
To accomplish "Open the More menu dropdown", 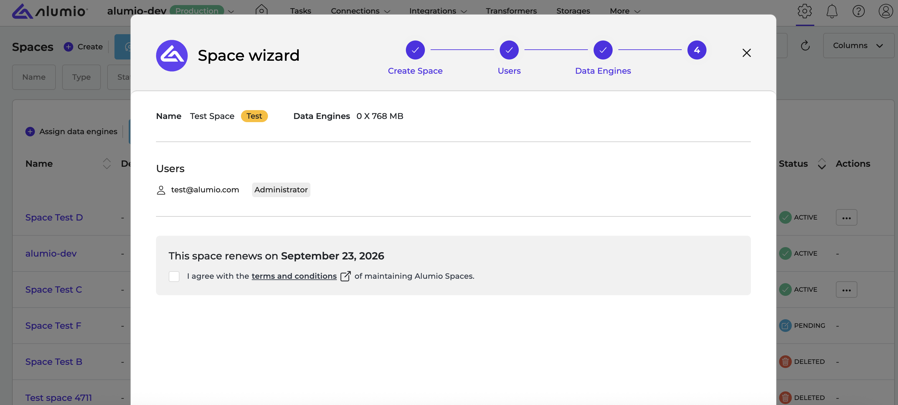I will (x=625, y=11).
